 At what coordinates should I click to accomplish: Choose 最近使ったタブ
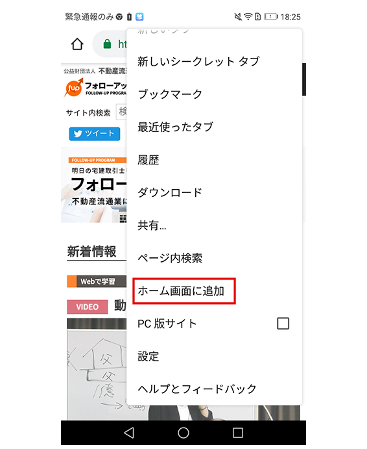tap(214, 127)
